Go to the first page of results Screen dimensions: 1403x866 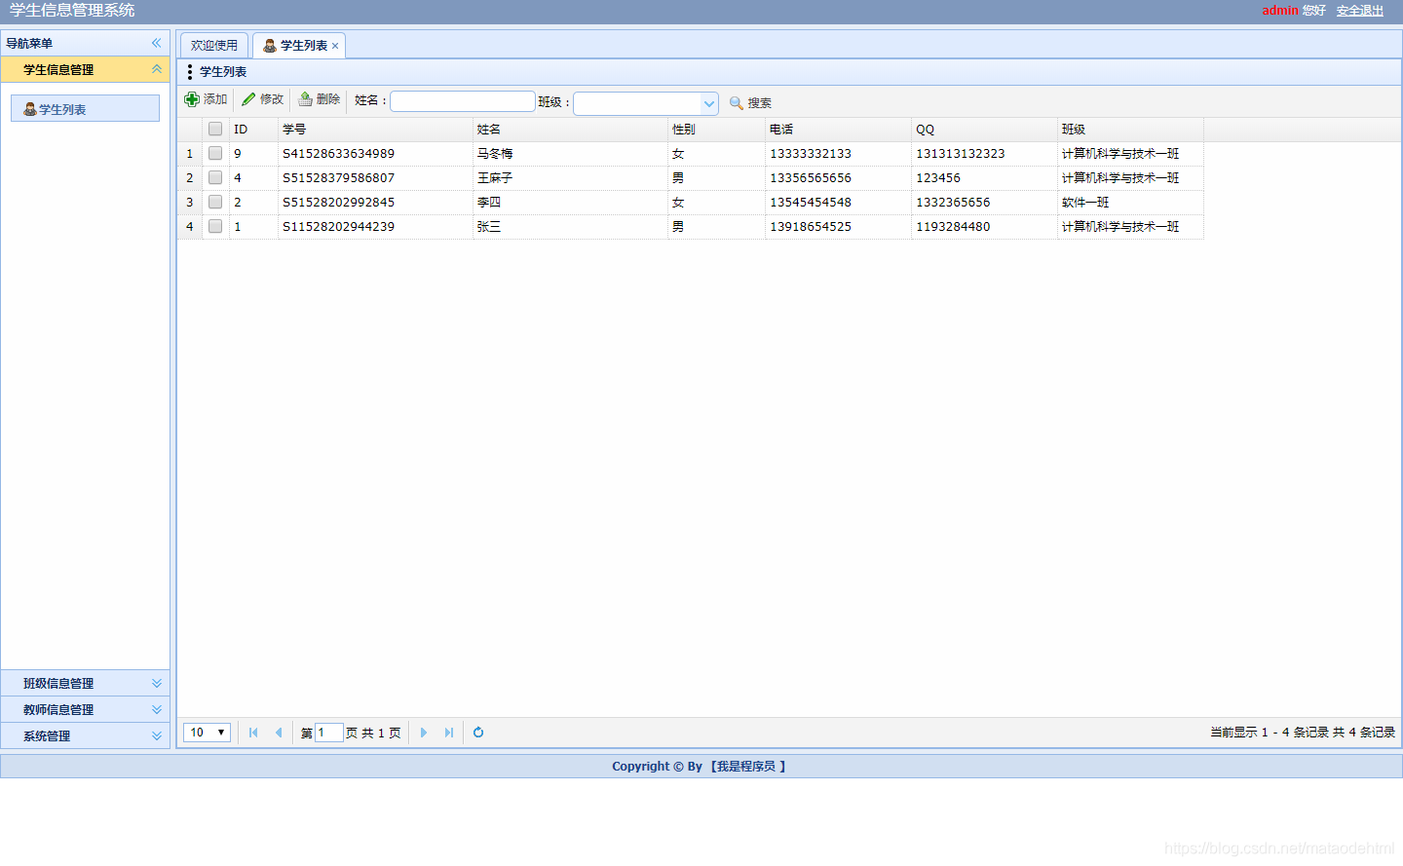253,733
